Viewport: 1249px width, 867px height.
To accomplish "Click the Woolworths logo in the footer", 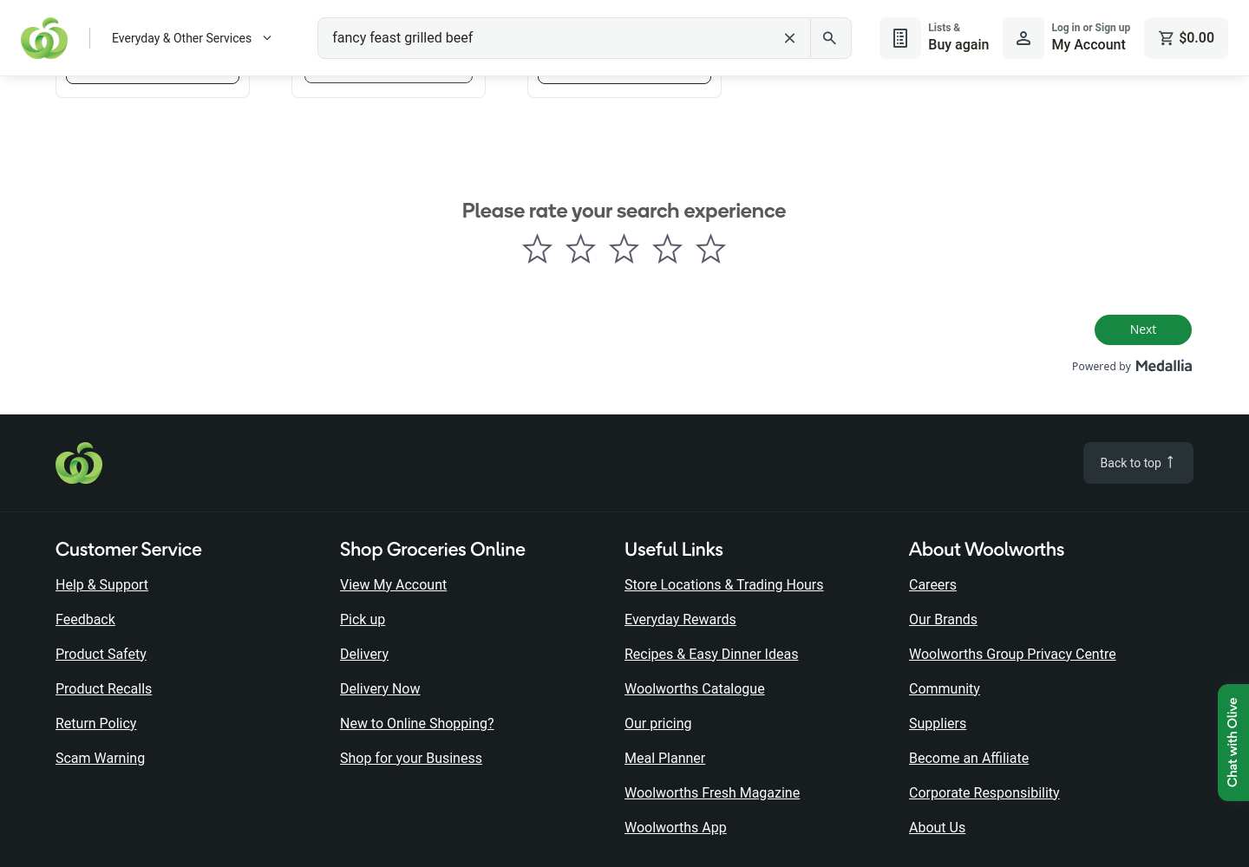I will coord(79,463).
